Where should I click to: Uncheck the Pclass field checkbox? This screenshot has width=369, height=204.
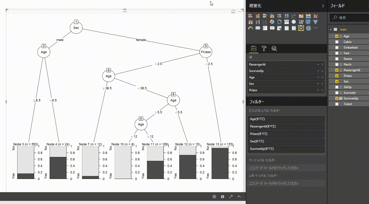(337, 76)
